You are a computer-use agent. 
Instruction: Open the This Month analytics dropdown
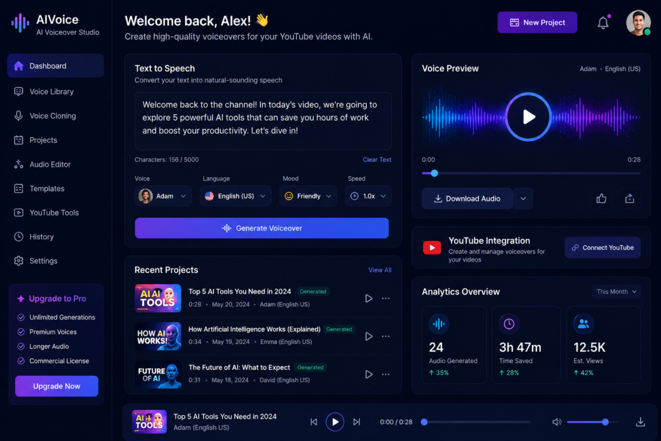pos(616,292)
